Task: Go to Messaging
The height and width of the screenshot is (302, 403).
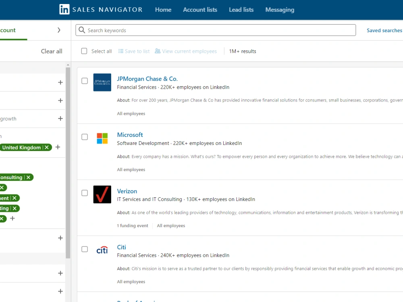Action: 280,10
